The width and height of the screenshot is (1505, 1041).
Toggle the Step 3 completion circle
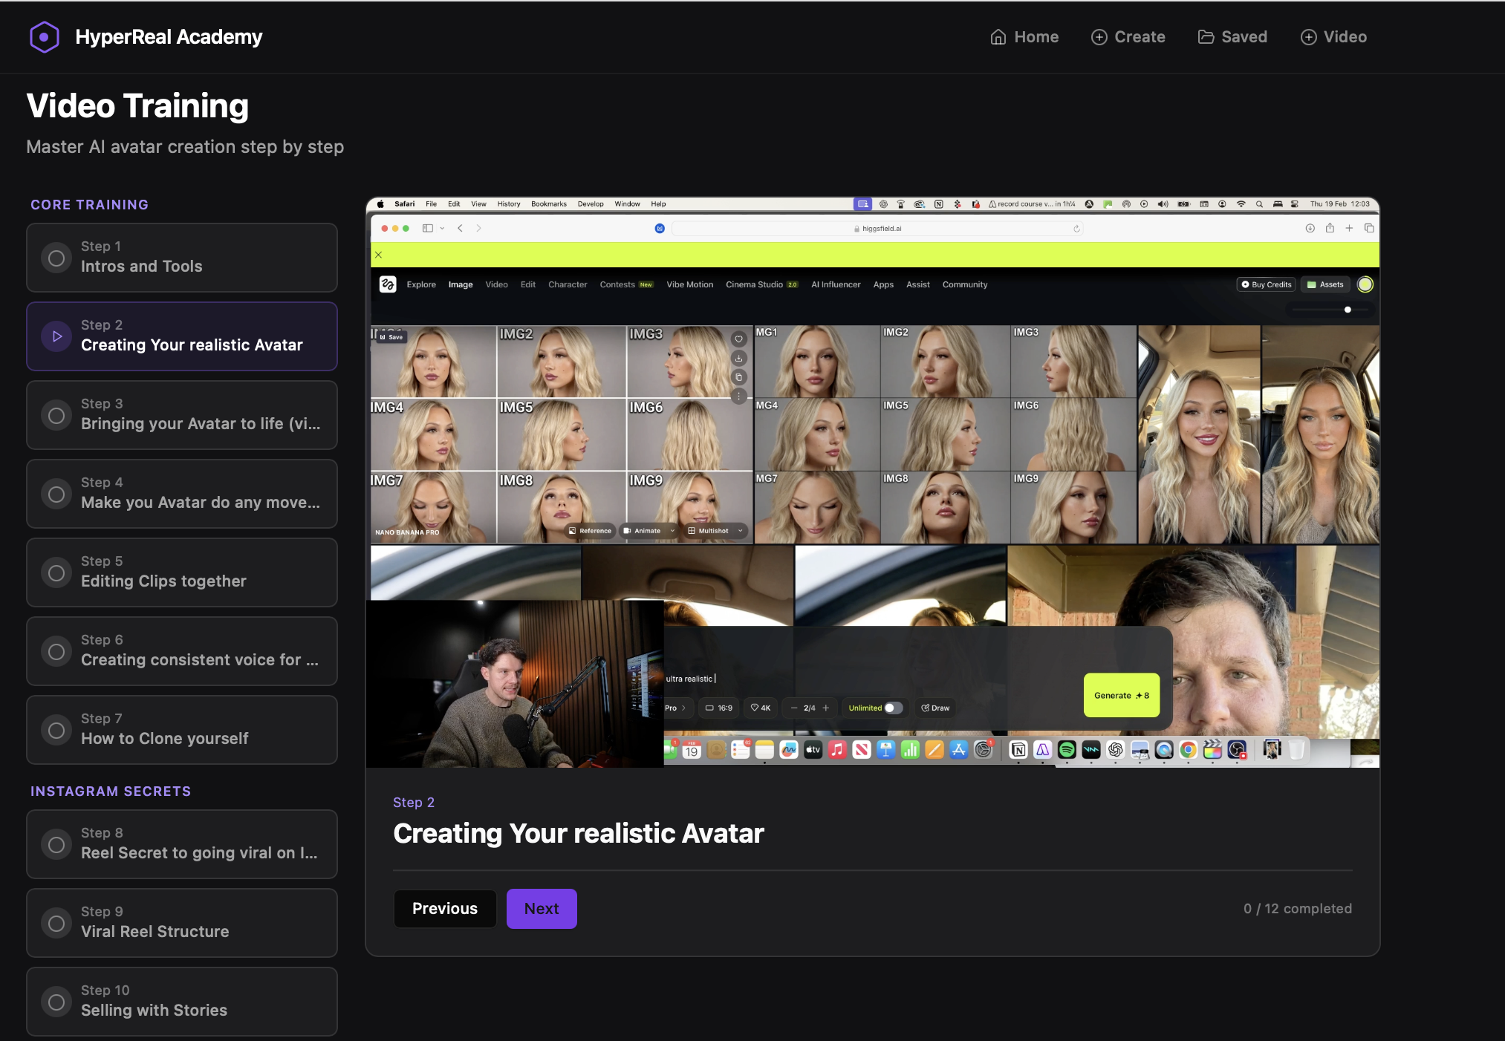56,415
